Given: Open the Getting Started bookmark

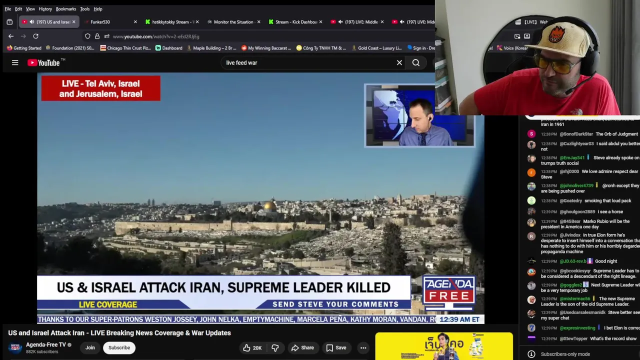Looking at the screenshot, I should pyautogui.click(x=24, y=48).
